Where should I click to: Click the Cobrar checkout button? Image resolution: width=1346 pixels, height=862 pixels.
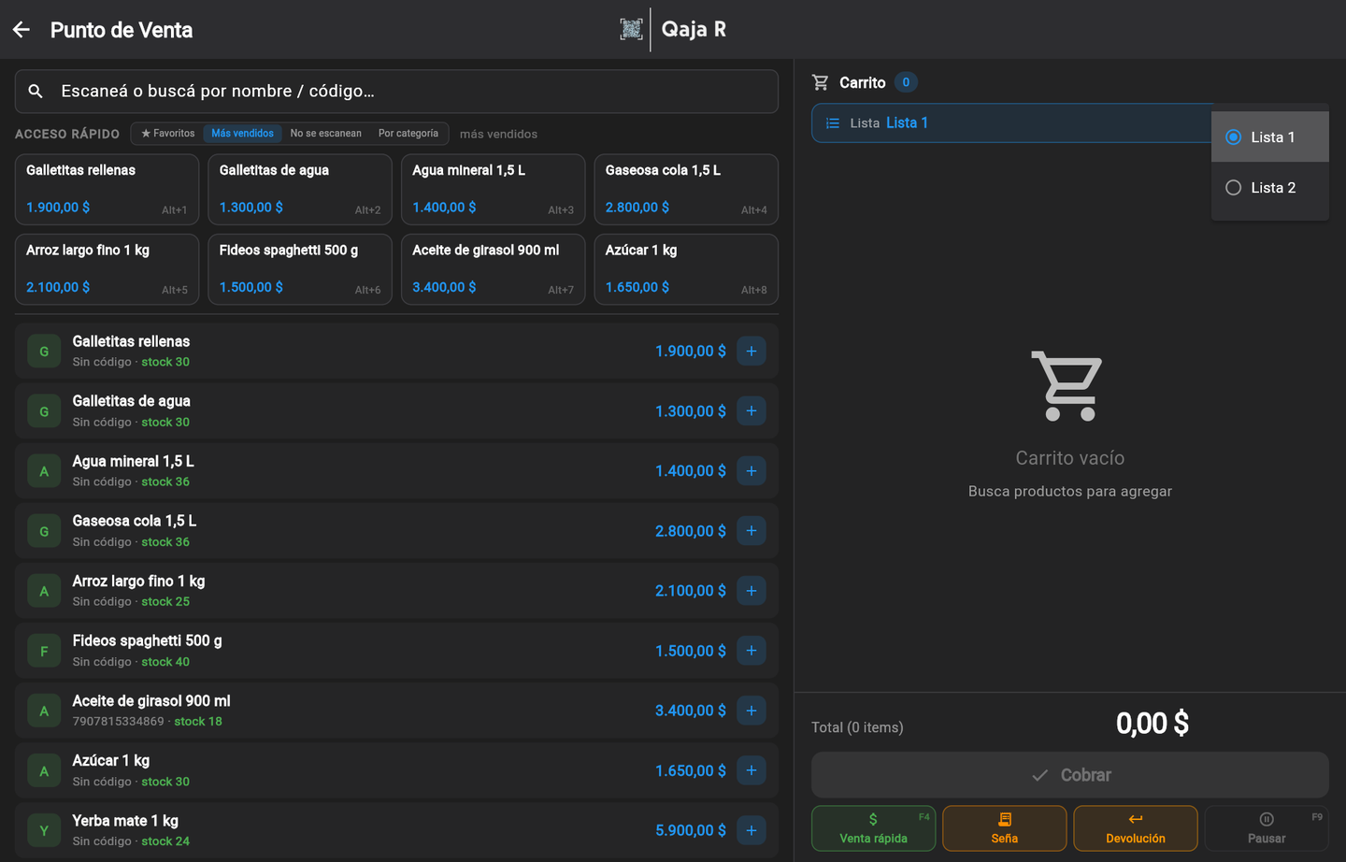pyautogui.click(x=1070, y=775)
